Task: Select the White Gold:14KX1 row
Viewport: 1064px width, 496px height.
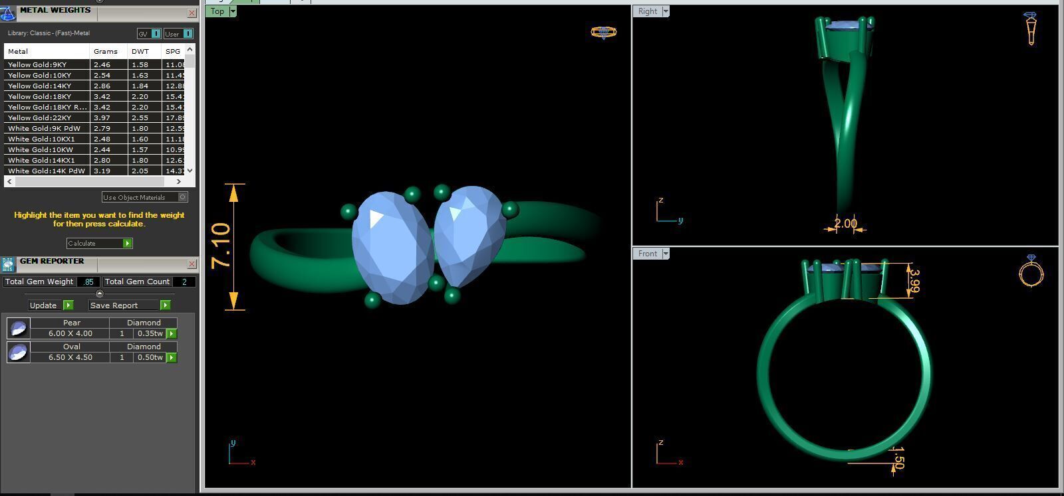Action: pos(94,160)
